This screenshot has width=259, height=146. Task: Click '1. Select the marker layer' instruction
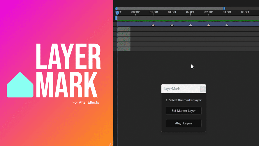click(x=184, y=100)
